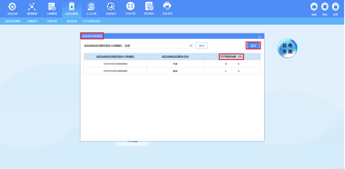Open 发票管理 invoice icon
Image resolution: width=345 pixels, height=169 pixels.
tap(52, 7)
